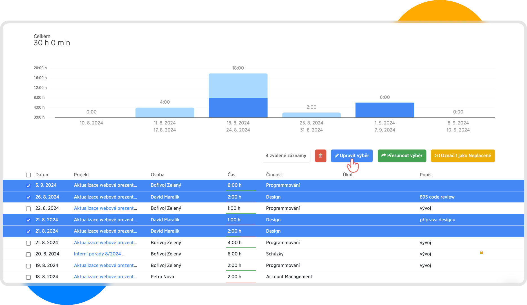Click Upravit výběr edit button
Screen dimensions: 527x305
352,156
